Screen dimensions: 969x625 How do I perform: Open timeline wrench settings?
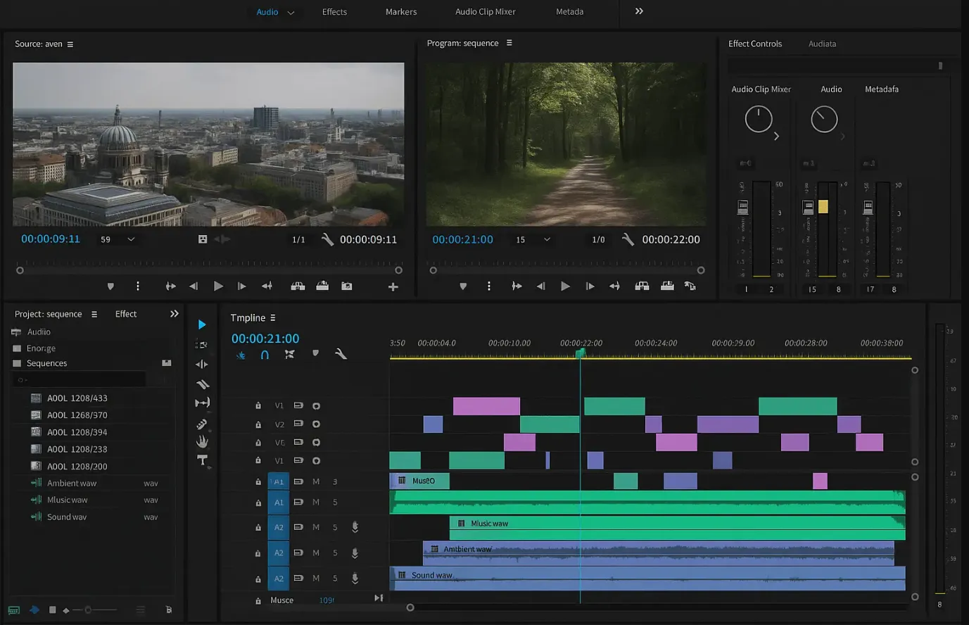click(341, 354)
